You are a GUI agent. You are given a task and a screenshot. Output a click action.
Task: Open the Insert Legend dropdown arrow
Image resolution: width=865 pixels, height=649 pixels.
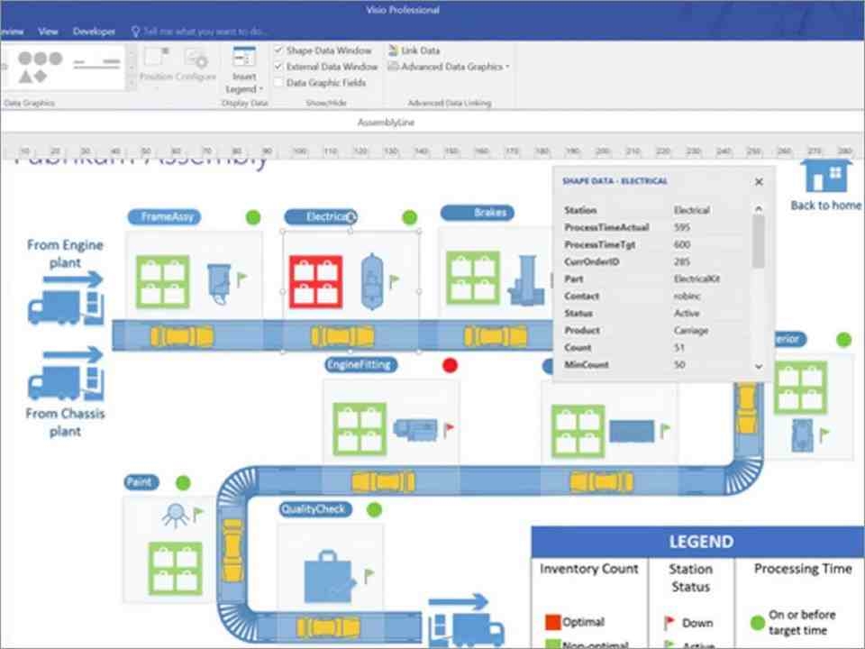[261, 89]
